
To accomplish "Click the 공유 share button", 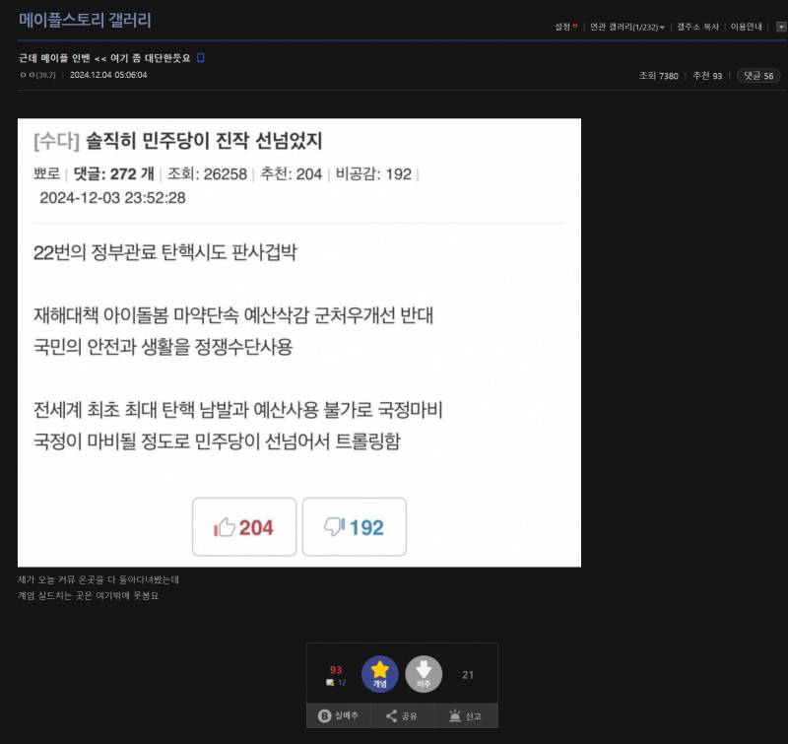I will 401,715.
